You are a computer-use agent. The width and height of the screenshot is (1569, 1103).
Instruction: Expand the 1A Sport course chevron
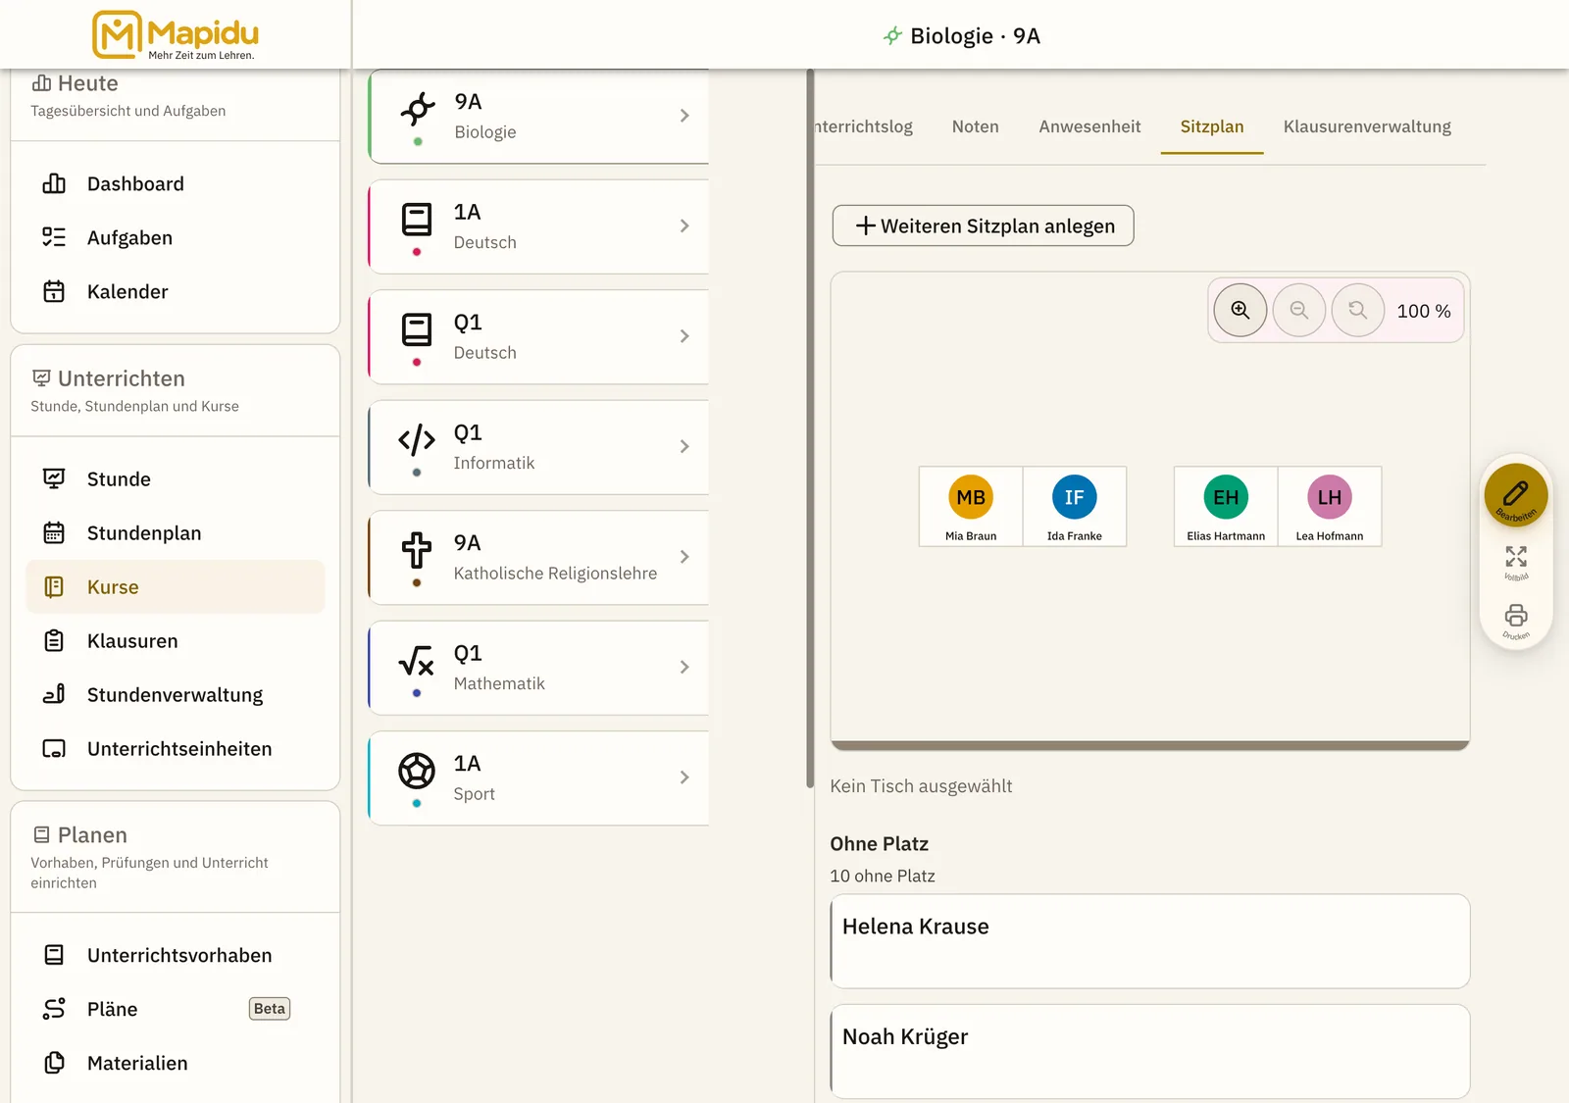(684, 777)
